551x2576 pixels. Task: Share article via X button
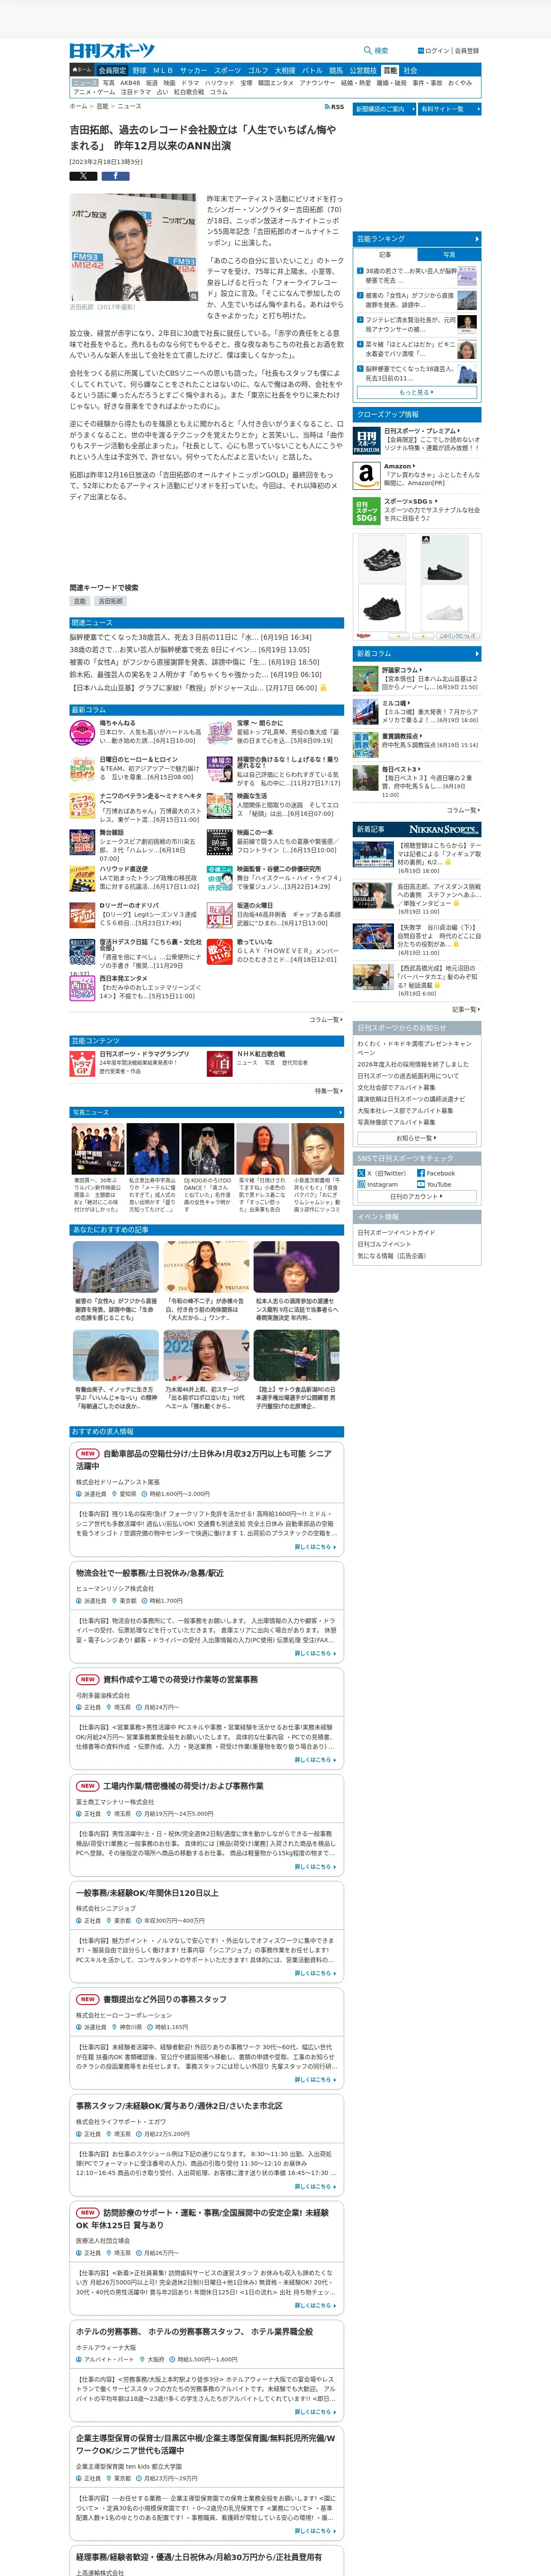click(83, 176)
